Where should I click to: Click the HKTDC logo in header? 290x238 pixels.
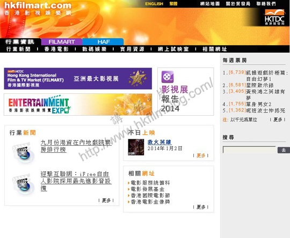(x=274, y=17)
